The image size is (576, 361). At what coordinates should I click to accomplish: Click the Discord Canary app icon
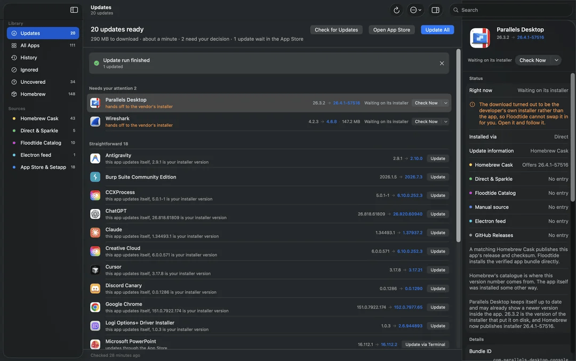click(95, 288)
